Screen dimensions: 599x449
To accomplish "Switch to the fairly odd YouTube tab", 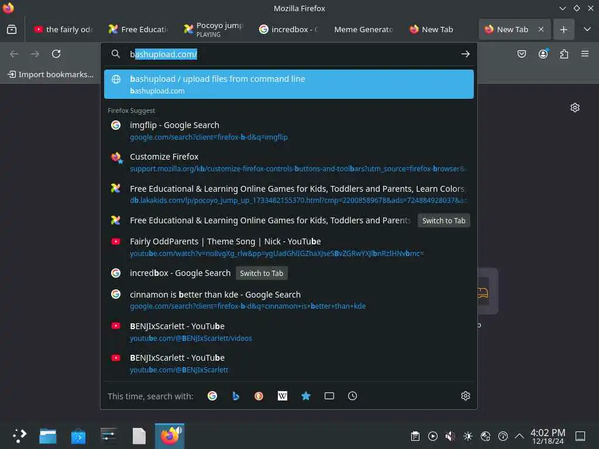I will (x=63, y=29).
